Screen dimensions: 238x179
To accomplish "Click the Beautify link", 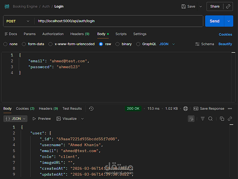I will pos(225,44).
